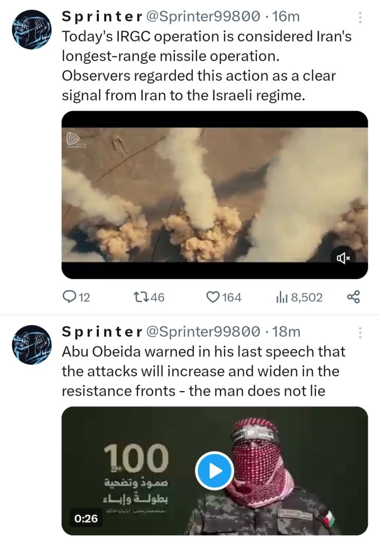Screen dimensions: 380x540
Task: Open the Abu Obeida warning tweet text
Action: coord(203,372)
